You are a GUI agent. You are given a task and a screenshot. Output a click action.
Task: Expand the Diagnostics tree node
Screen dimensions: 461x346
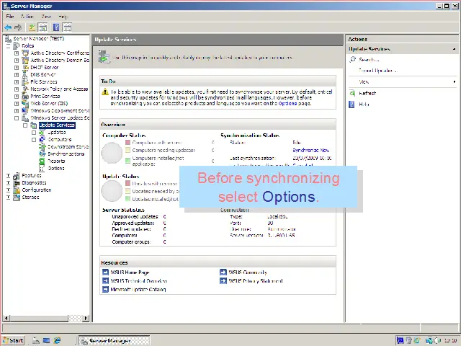pos(8,182)
